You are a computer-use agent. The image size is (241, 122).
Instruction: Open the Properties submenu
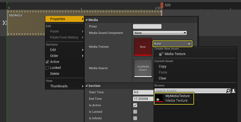pyautogui.click(x=65, y=19)
